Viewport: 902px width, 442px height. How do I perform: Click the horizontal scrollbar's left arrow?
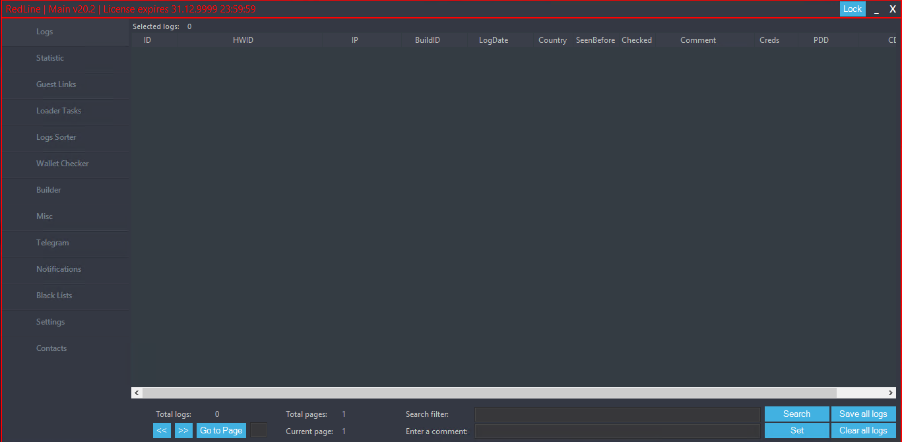(x=137, y=393)
